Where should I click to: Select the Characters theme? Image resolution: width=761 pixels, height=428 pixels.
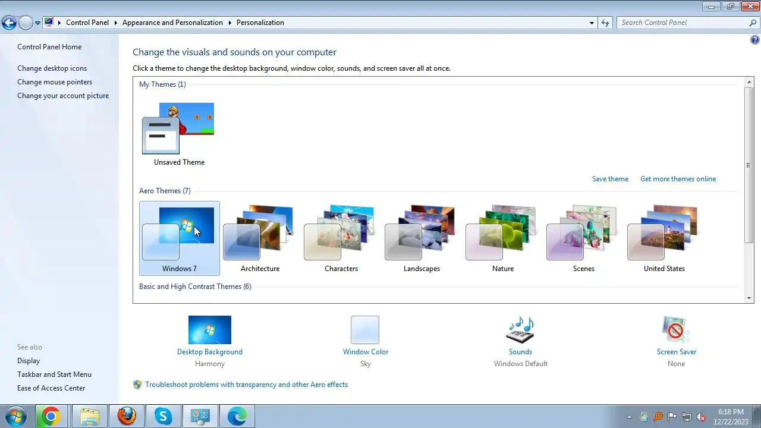click(x=341, y=238)
